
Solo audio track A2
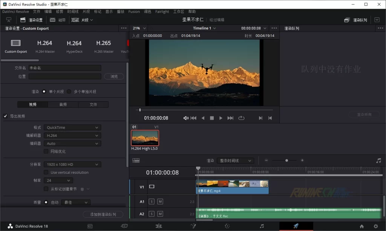click(x=151, y=214)
